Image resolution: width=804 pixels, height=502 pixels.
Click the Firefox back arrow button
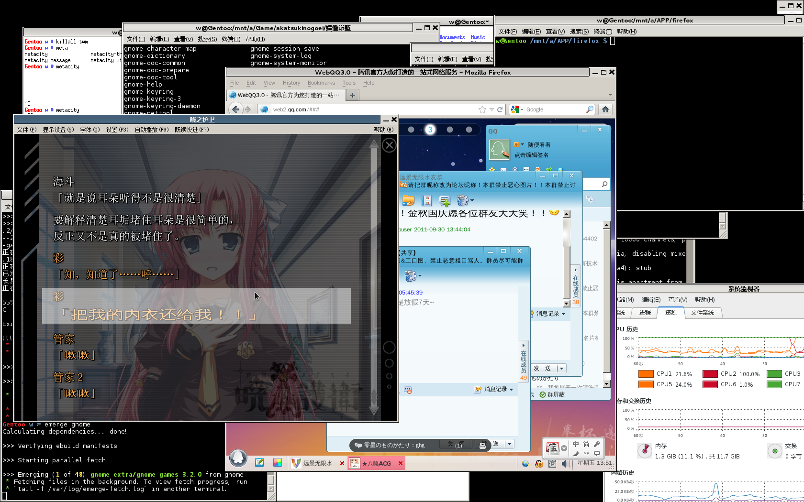pyautogui.click(x=236, y=109)
